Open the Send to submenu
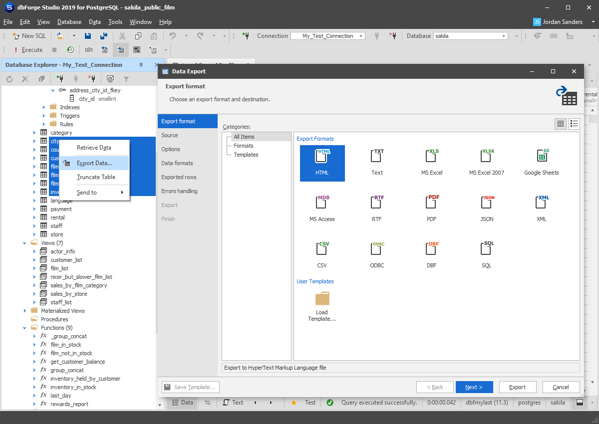 [94, 193]
